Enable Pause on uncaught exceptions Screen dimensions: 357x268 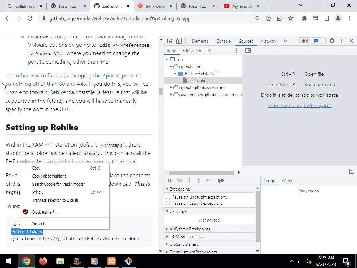tap(168, 197)
